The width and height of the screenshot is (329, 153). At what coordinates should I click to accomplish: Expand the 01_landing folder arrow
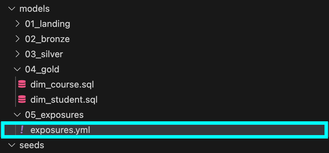(x=18, y=24)
